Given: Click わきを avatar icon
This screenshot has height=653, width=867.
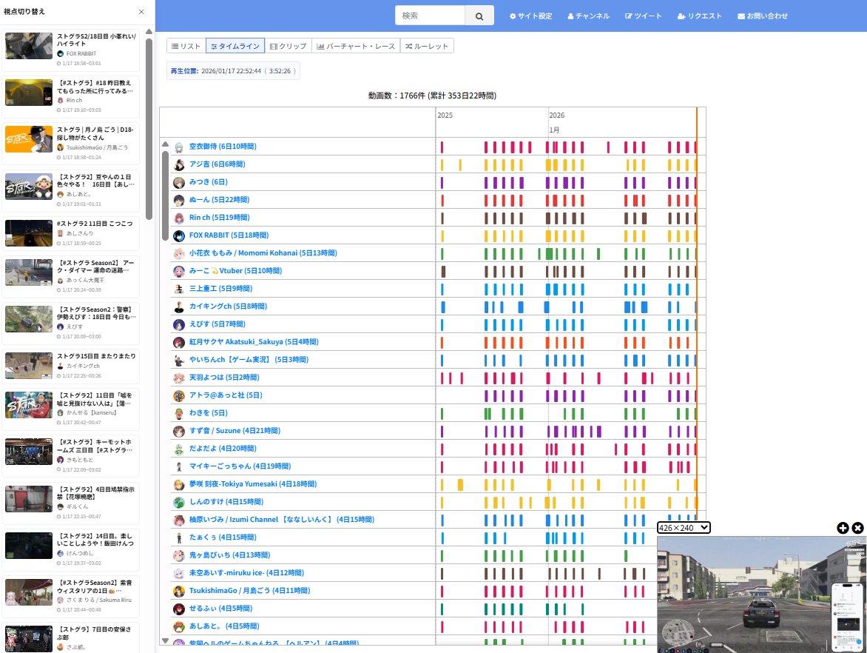Looking at the screenshot, I should pyautogui.click(x=178, y=413).
